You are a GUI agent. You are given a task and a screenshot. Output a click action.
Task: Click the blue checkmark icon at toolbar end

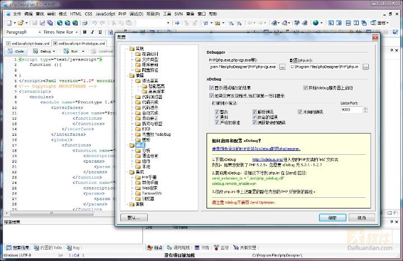tap(395, 32)
